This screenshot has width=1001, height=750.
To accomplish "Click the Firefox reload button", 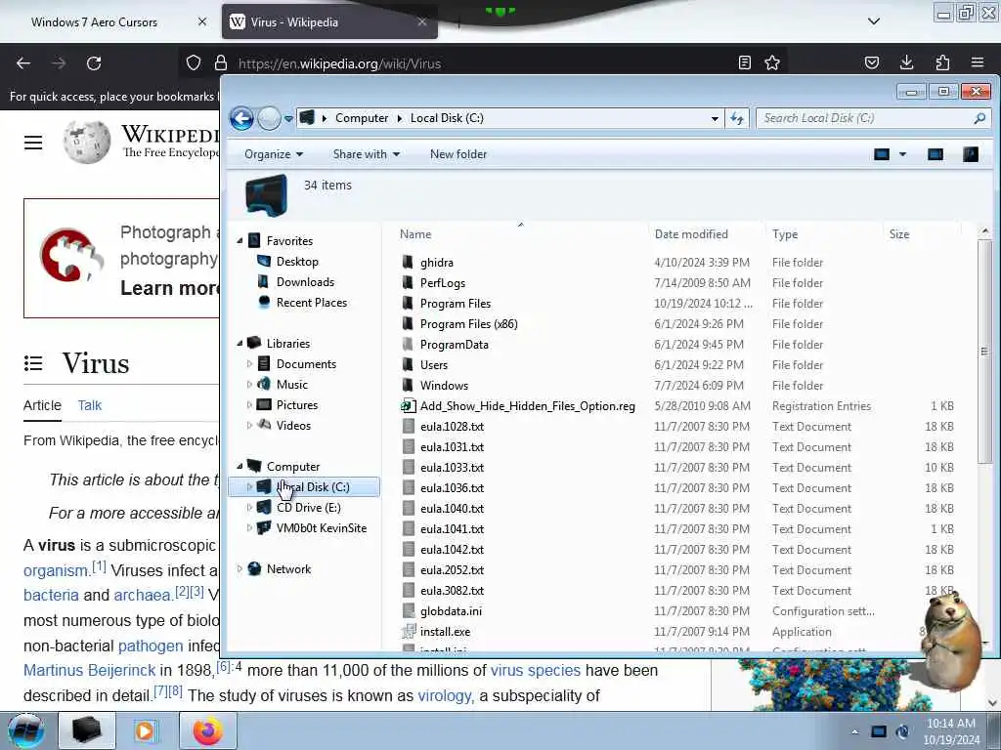I will pyautogui.click(x=94, y=63).
